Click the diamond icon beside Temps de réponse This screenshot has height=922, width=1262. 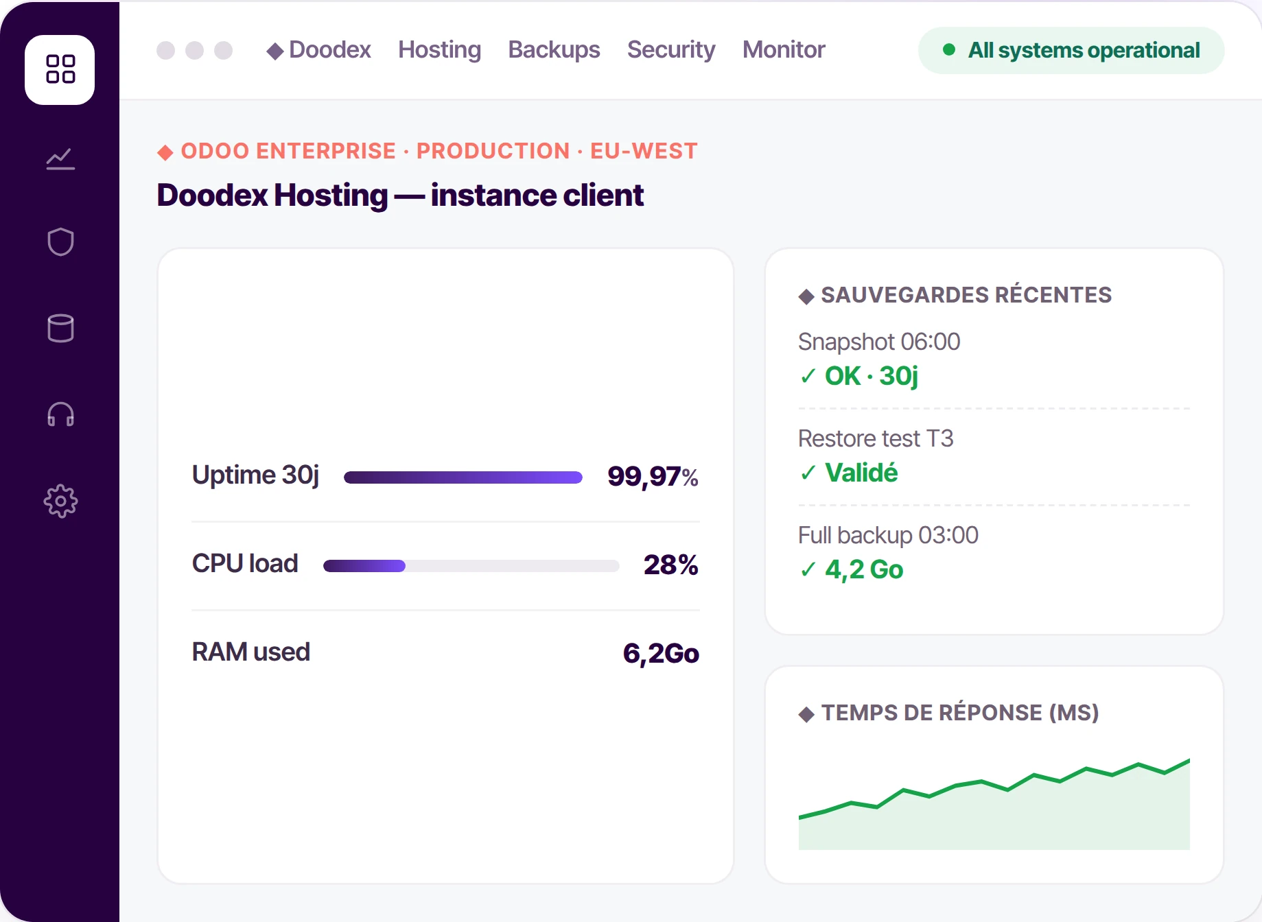click(806, 714)
